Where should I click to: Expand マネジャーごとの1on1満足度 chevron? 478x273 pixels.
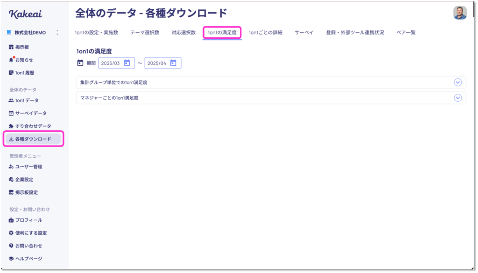click(x=457, y=98)
